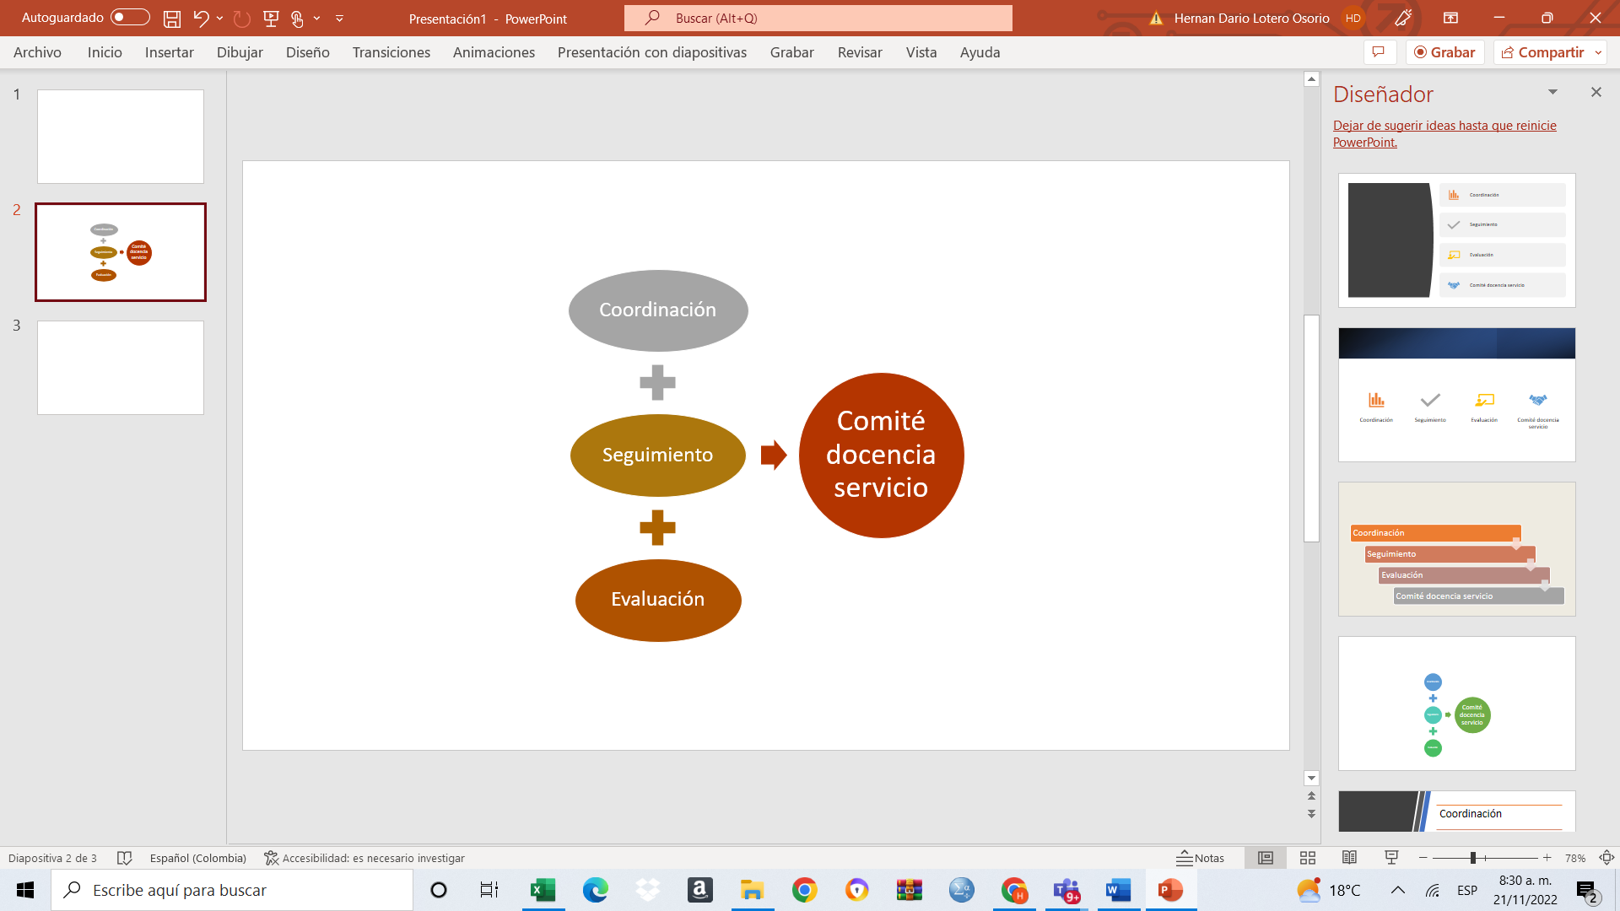Go to previous slide double-arrow

pyautogui.click(x=1311, y=796)
